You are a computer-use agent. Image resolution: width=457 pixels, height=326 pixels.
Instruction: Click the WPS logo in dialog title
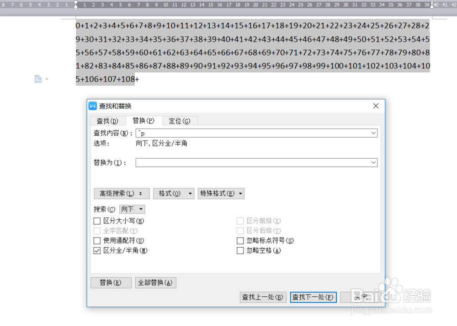click(93, 106)
